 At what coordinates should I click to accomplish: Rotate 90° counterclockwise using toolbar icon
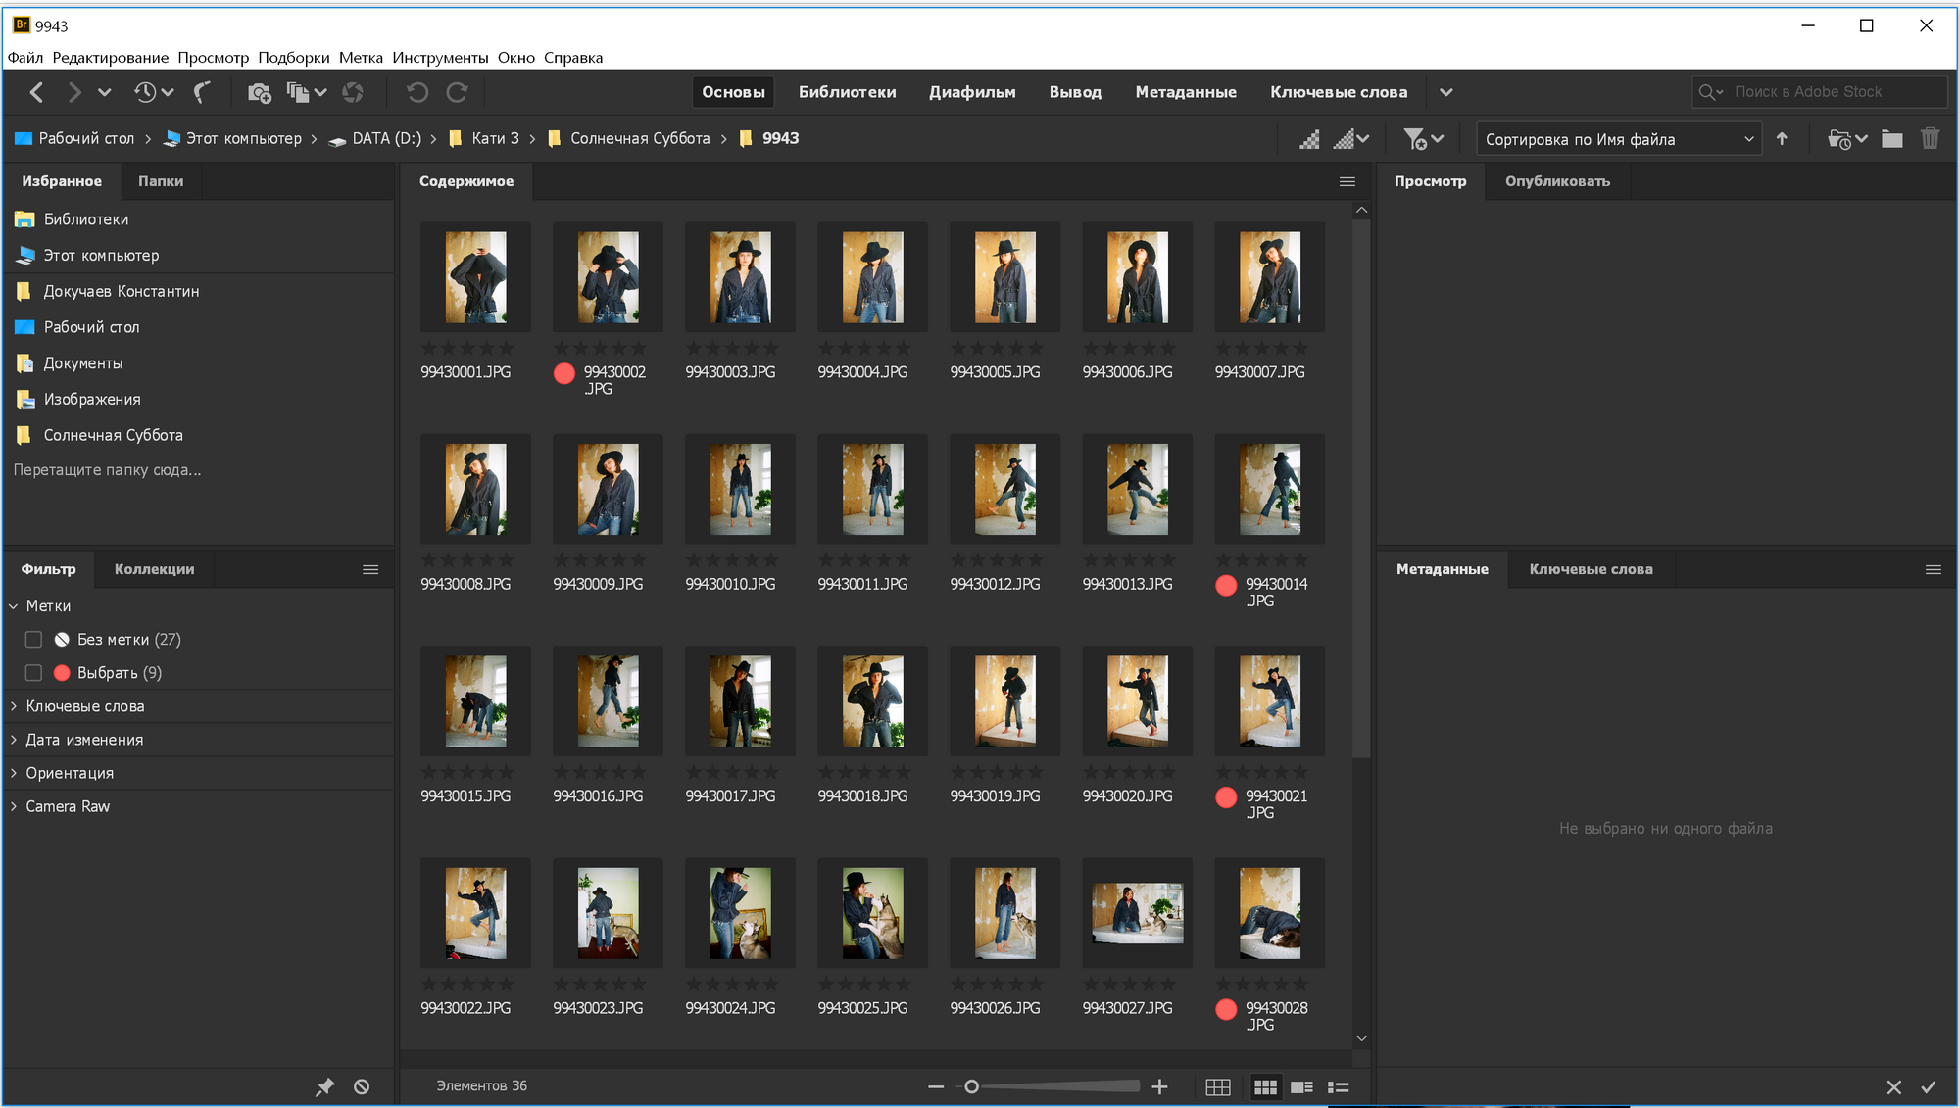tap(417, 92)
